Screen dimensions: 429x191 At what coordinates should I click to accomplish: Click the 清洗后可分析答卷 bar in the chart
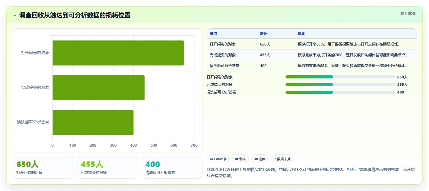click(93, 122)
